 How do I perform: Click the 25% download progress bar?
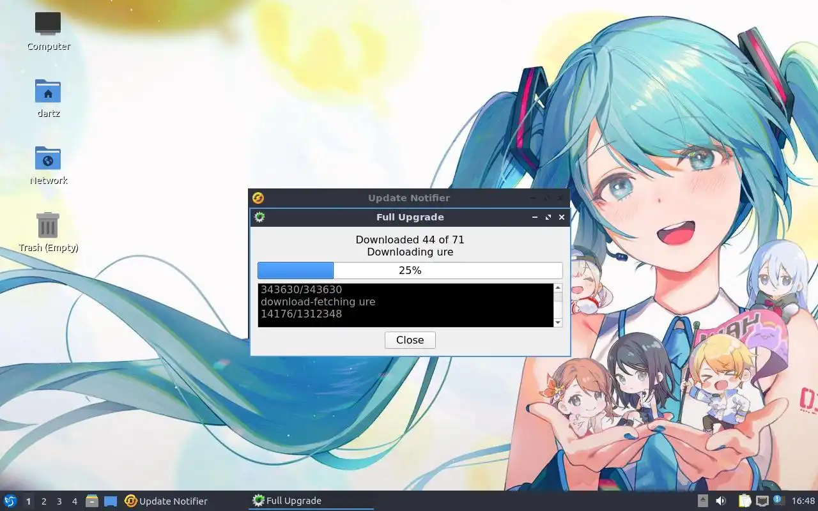tap(410, 270)
